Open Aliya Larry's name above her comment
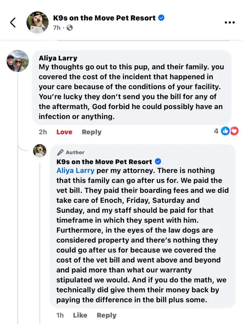This screenshot has height=324, width=243. coord(58,58)
